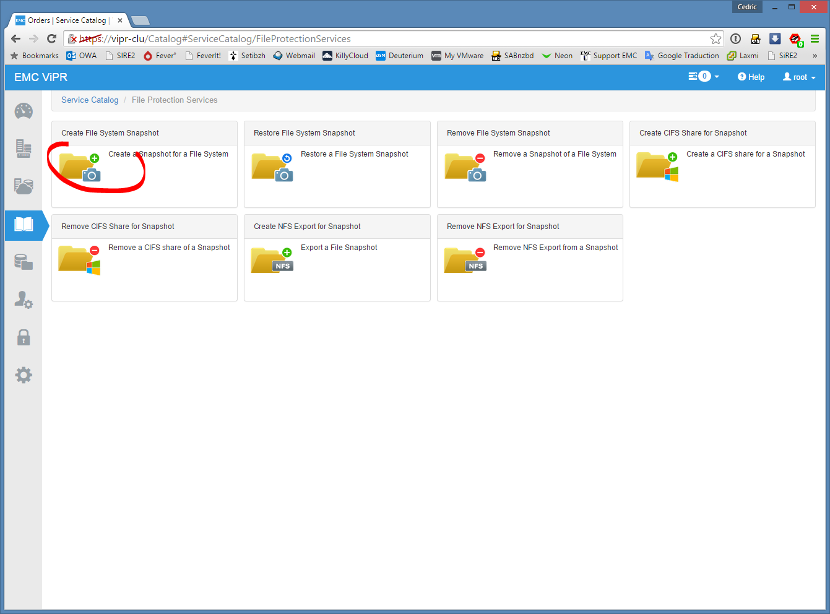830x614 pixels.
Task: Click the Create NFS Export for Snapshot title
Action: click(307, 227)
